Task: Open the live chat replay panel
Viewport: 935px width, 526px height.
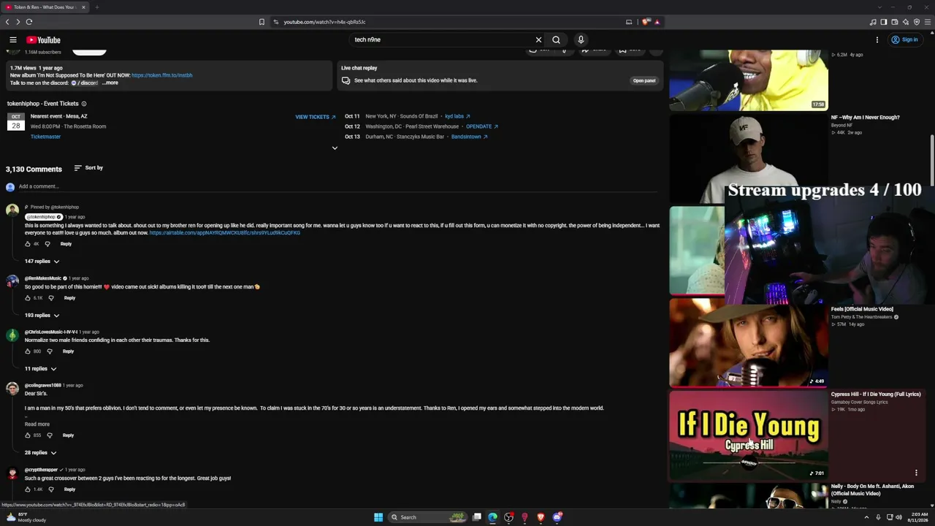Action: (644, 80)
